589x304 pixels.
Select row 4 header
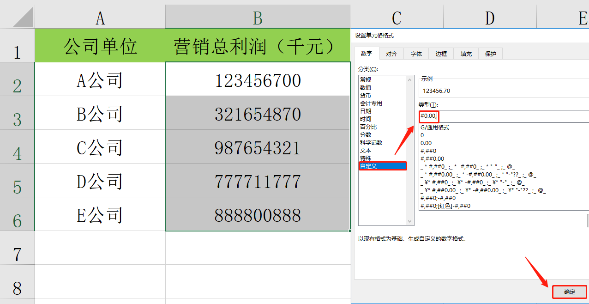pos(17,146)
